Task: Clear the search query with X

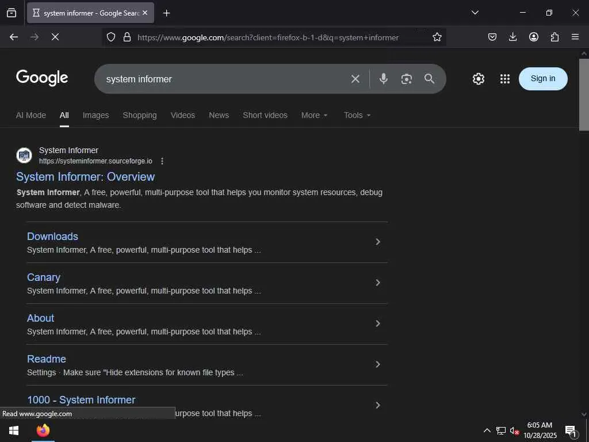Action: 355,79
